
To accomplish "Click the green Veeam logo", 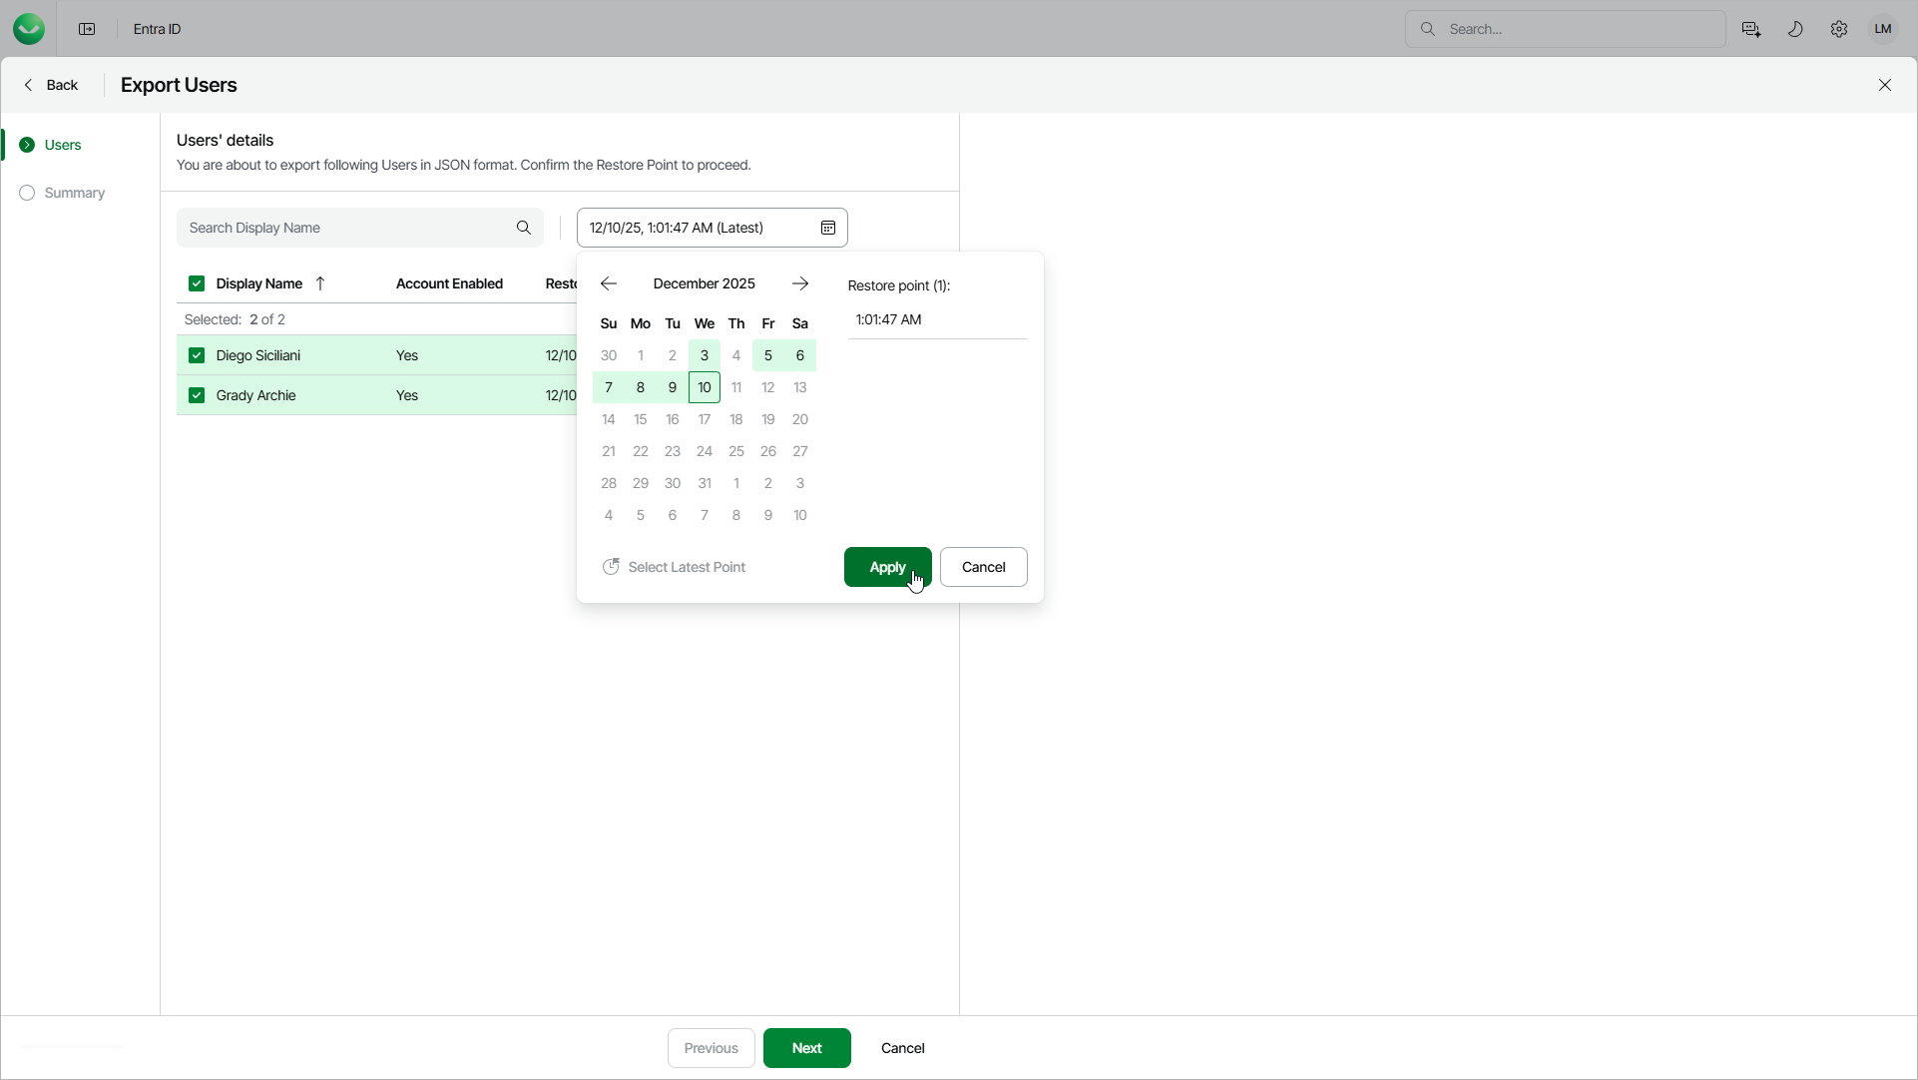I will pyautogui.click(x=29, y=29).
